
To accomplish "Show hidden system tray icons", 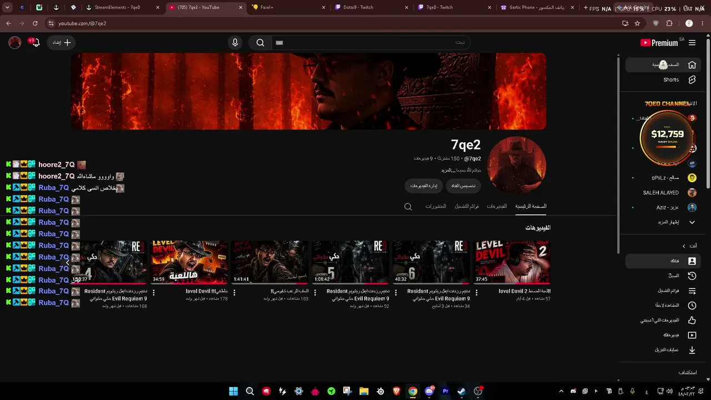I will 561,391.
